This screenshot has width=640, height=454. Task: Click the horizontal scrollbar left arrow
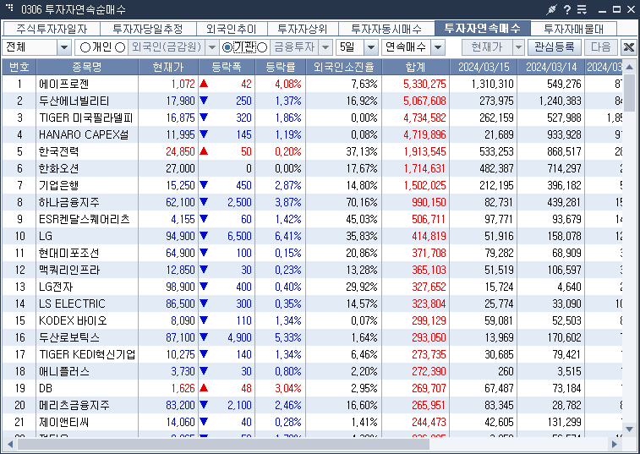10,444
